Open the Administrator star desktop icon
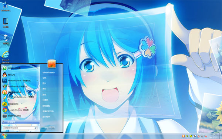 coord(6,7)
